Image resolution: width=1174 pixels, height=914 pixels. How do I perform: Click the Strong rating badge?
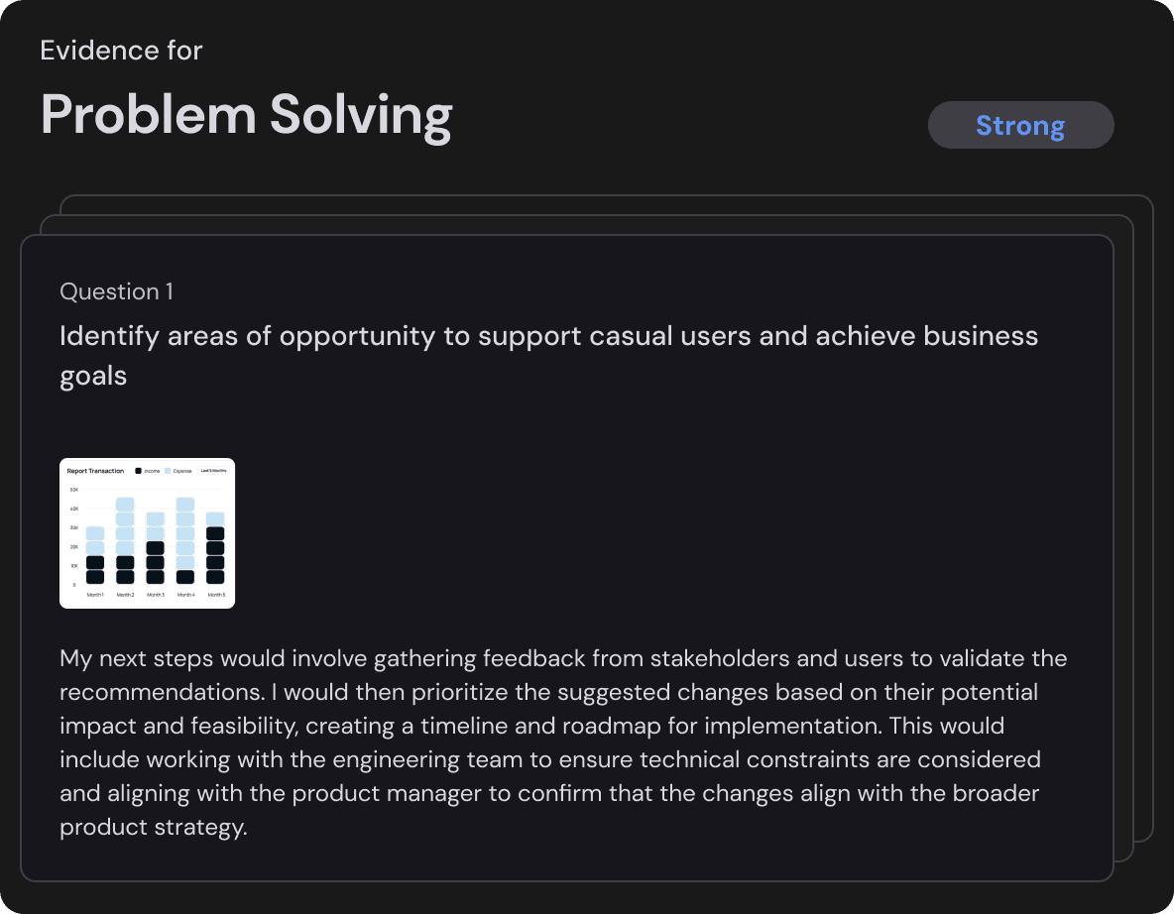pyautogui.click(x=1020, y=125)
